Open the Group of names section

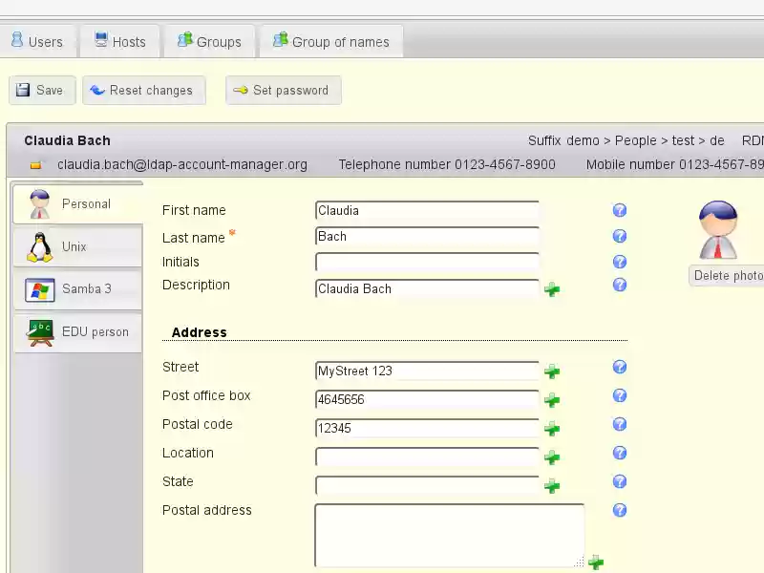pos(330,41)
